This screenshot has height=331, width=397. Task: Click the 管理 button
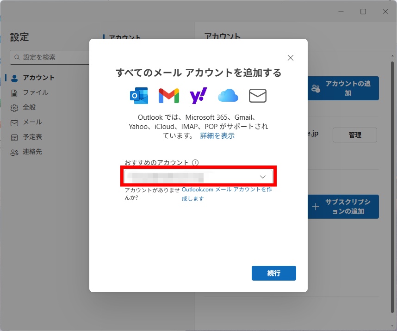coord(354,135)
